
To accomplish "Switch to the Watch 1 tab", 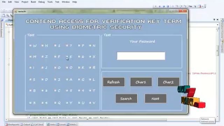I will [x=72, y=125].
